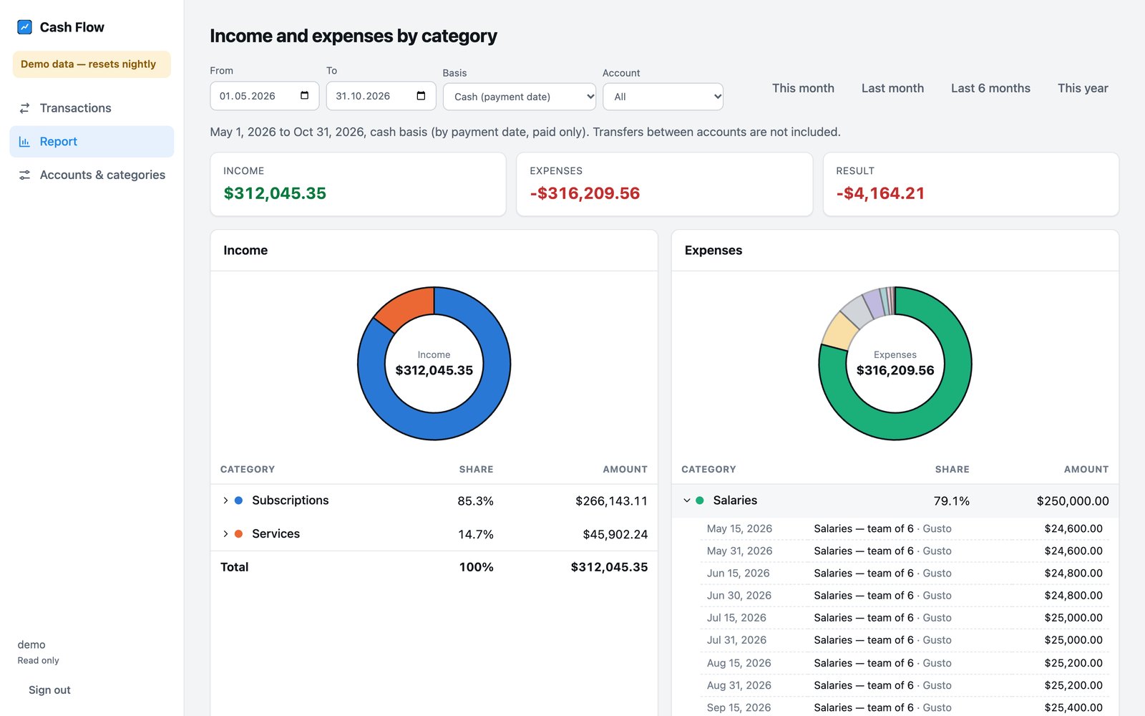Open the To date calendar picker icon
The height and width of the screenshot is (716, 1145).
(x=421, y=96)
